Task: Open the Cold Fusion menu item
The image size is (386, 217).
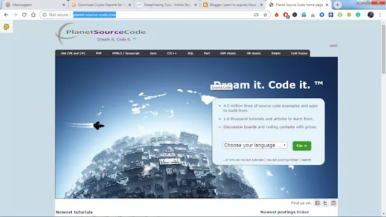Action: tap(299, 53)
